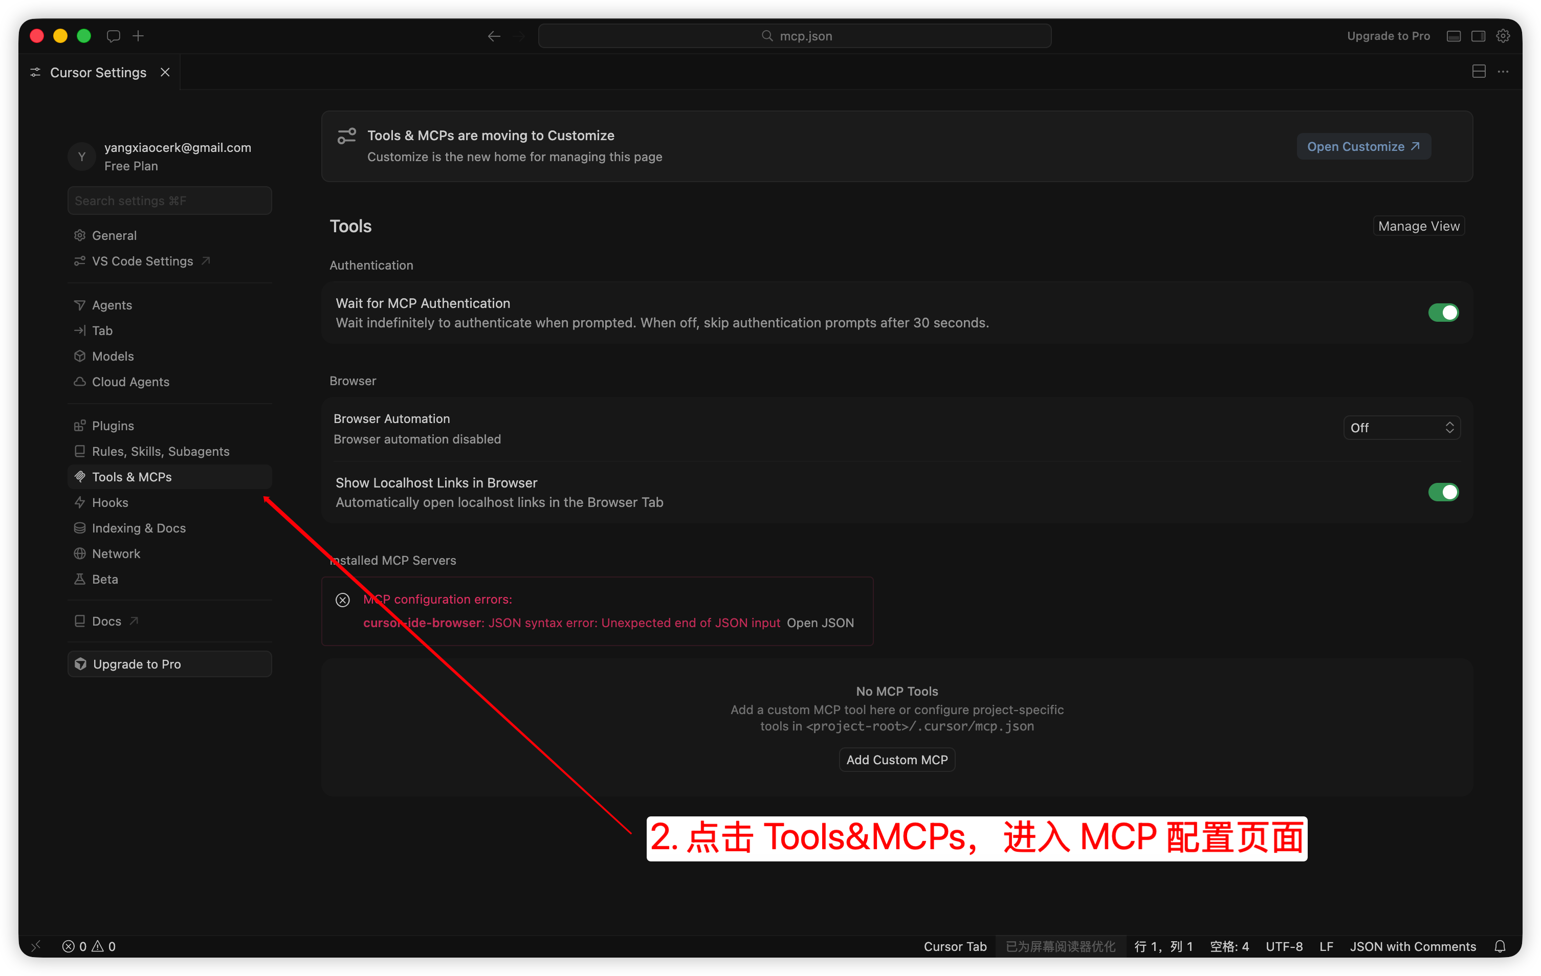
Task: Open a new chat from the title bar icon
Action: [x=113, y=36]
